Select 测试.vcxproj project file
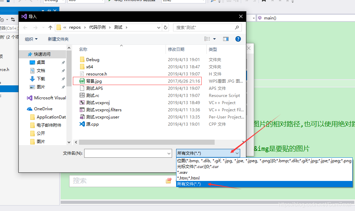355x211 pixels. pyautogui.click(x=98, y=102)
